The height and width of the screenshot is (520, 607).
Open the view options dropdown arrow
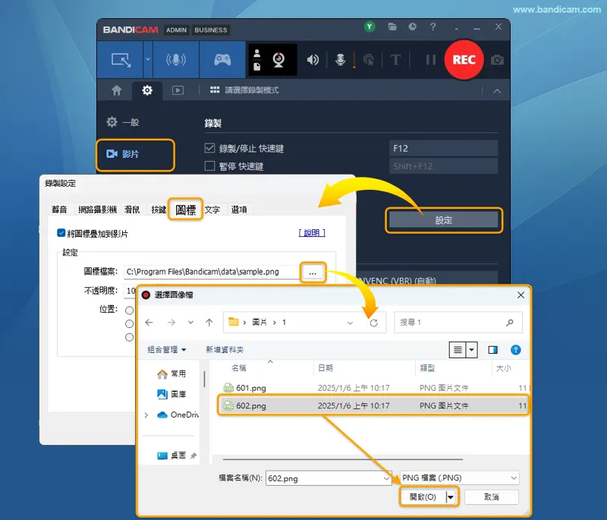pyautogui.click(x=471, y=350)
